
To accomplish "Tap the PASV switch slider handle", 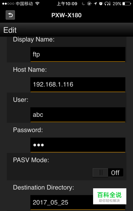I will click(x=101, y=173).
